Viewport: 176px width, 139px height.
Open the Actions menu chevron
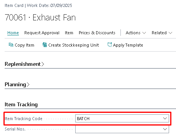(144, 33)
